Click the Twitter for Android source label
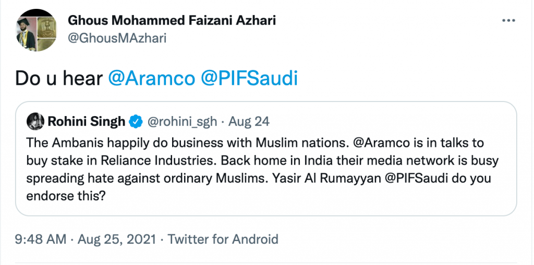534x265 pixels. (x=223, y=239)
